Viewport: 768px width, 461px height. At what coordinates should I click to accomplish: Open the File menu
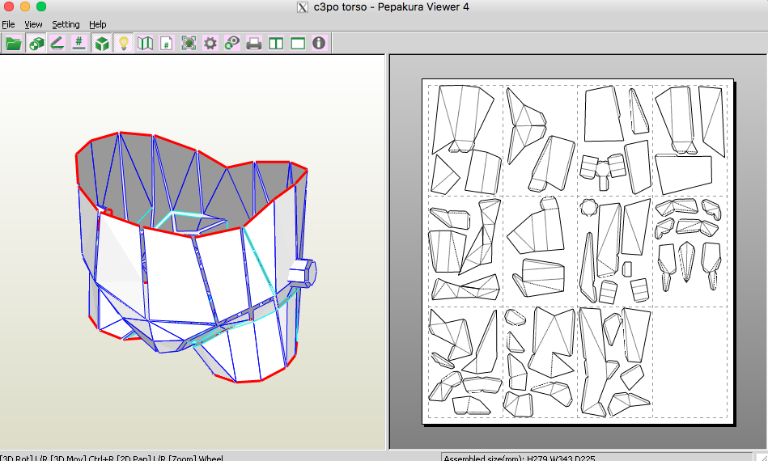[8, 24]
